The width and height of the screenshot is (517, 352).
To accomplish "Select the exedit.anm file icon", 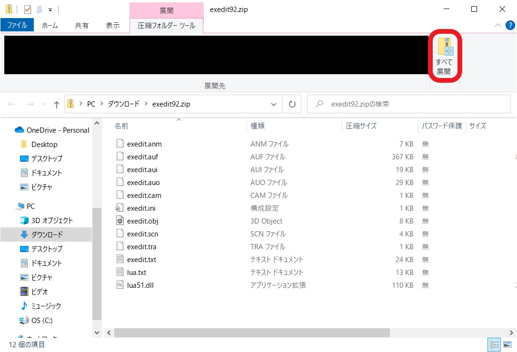I will 120,143.
